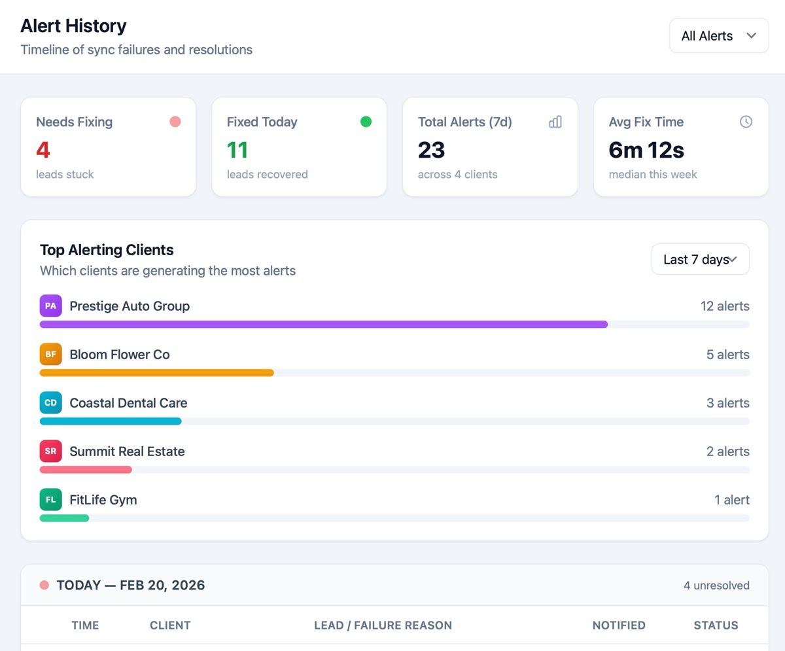Click the clock icon on Avg Fix Time card
The image size is (785, 651).
coord(745,122)
